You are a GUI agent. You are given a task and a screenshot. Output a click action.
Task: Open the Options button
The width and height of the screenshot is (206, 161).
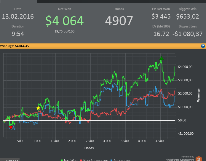click(10, 160)
